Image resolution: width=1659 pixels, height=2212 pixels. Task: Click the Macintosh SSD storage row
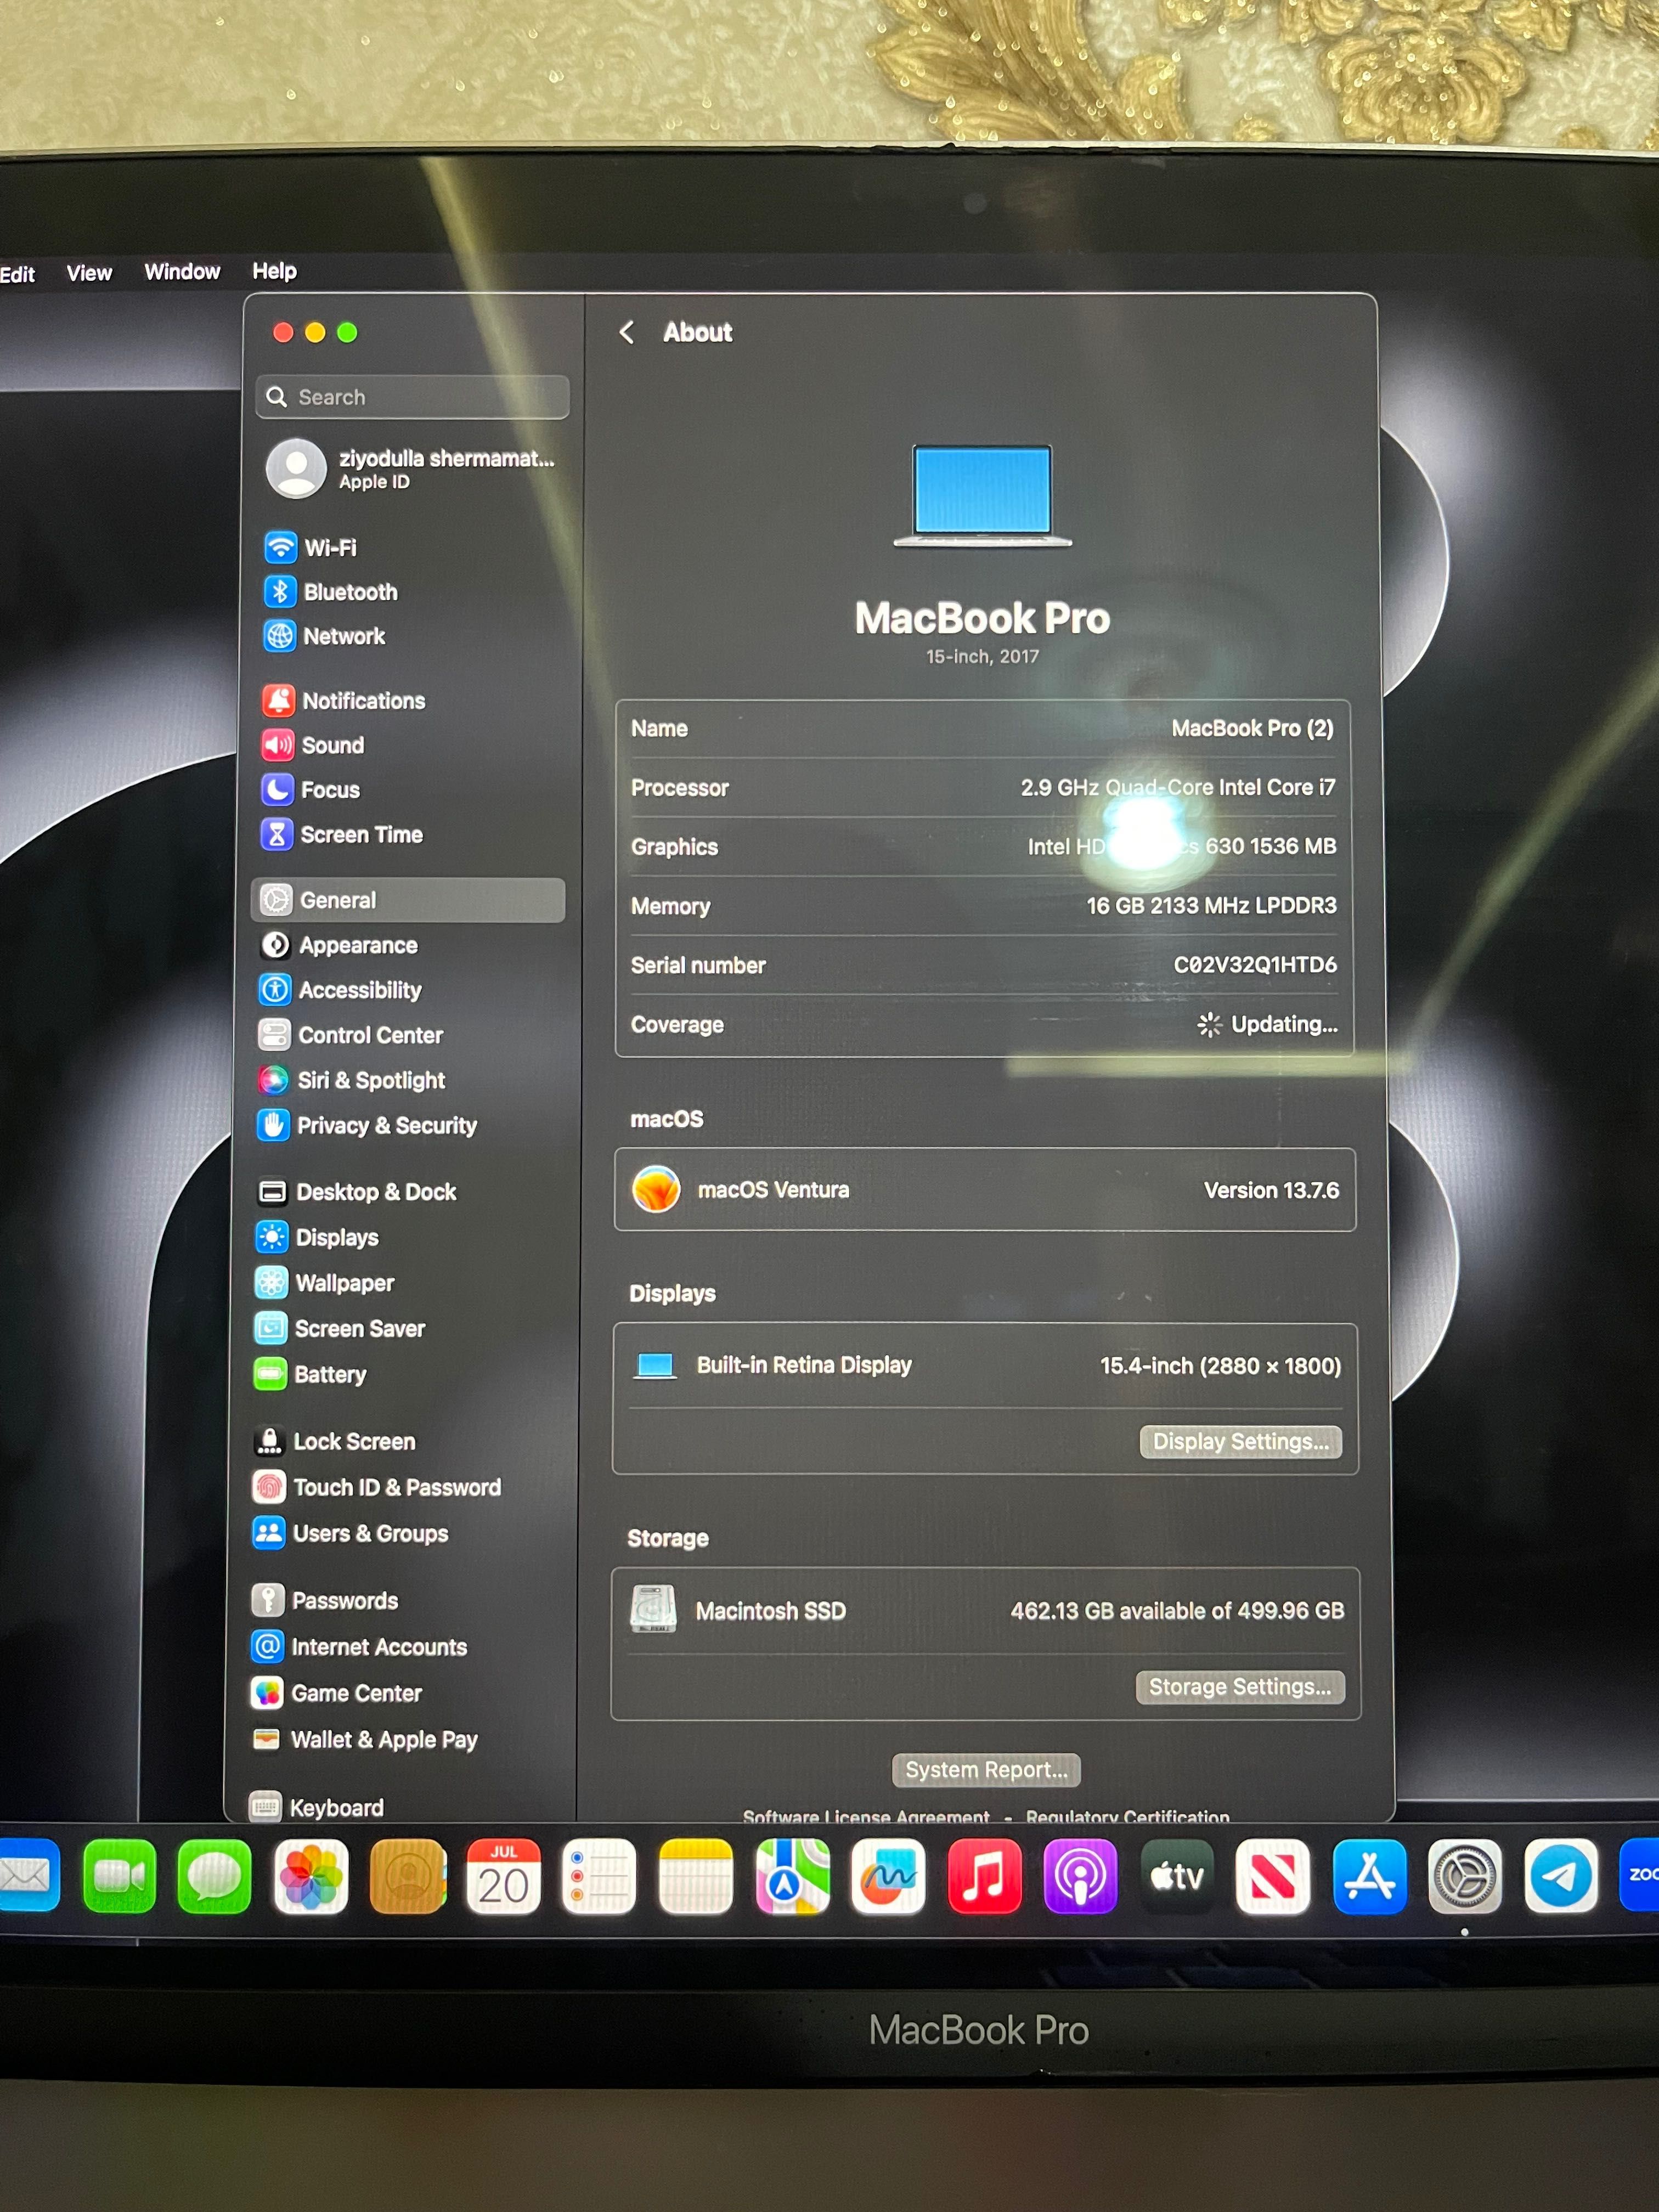[986, 1610]
